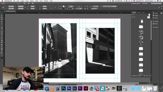
Task: Click the fill and stroke swatch in toolbox
Action: tap(2, 53)
